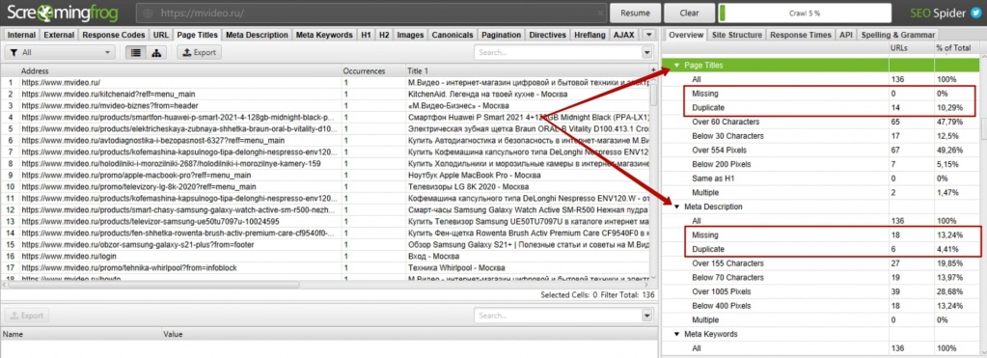
Task: Open the Canonicals tab
Action: [452, 36]
